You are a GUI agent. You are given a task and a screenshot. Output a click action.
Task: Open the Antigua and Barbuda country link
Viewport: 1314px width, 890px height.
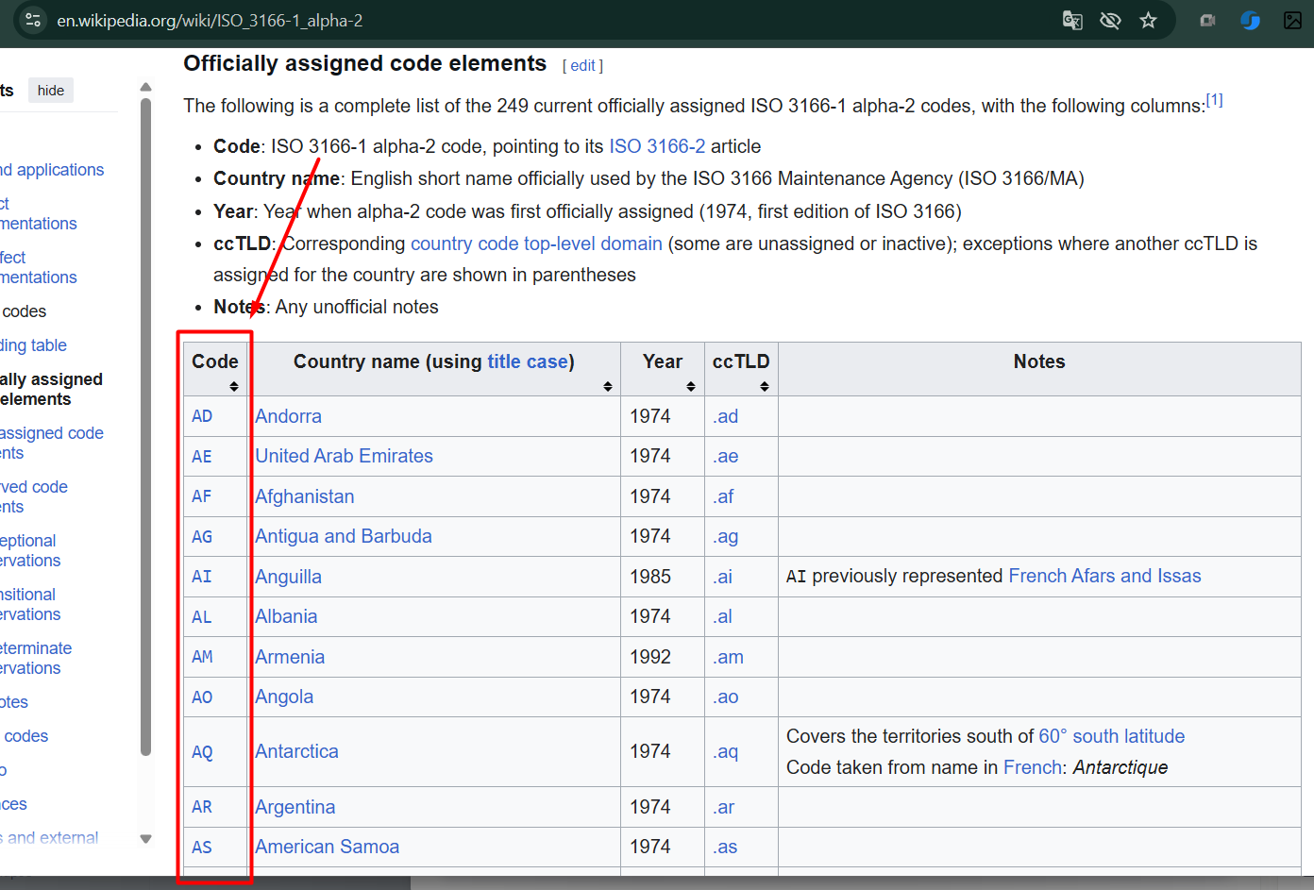tap(344, 536)
